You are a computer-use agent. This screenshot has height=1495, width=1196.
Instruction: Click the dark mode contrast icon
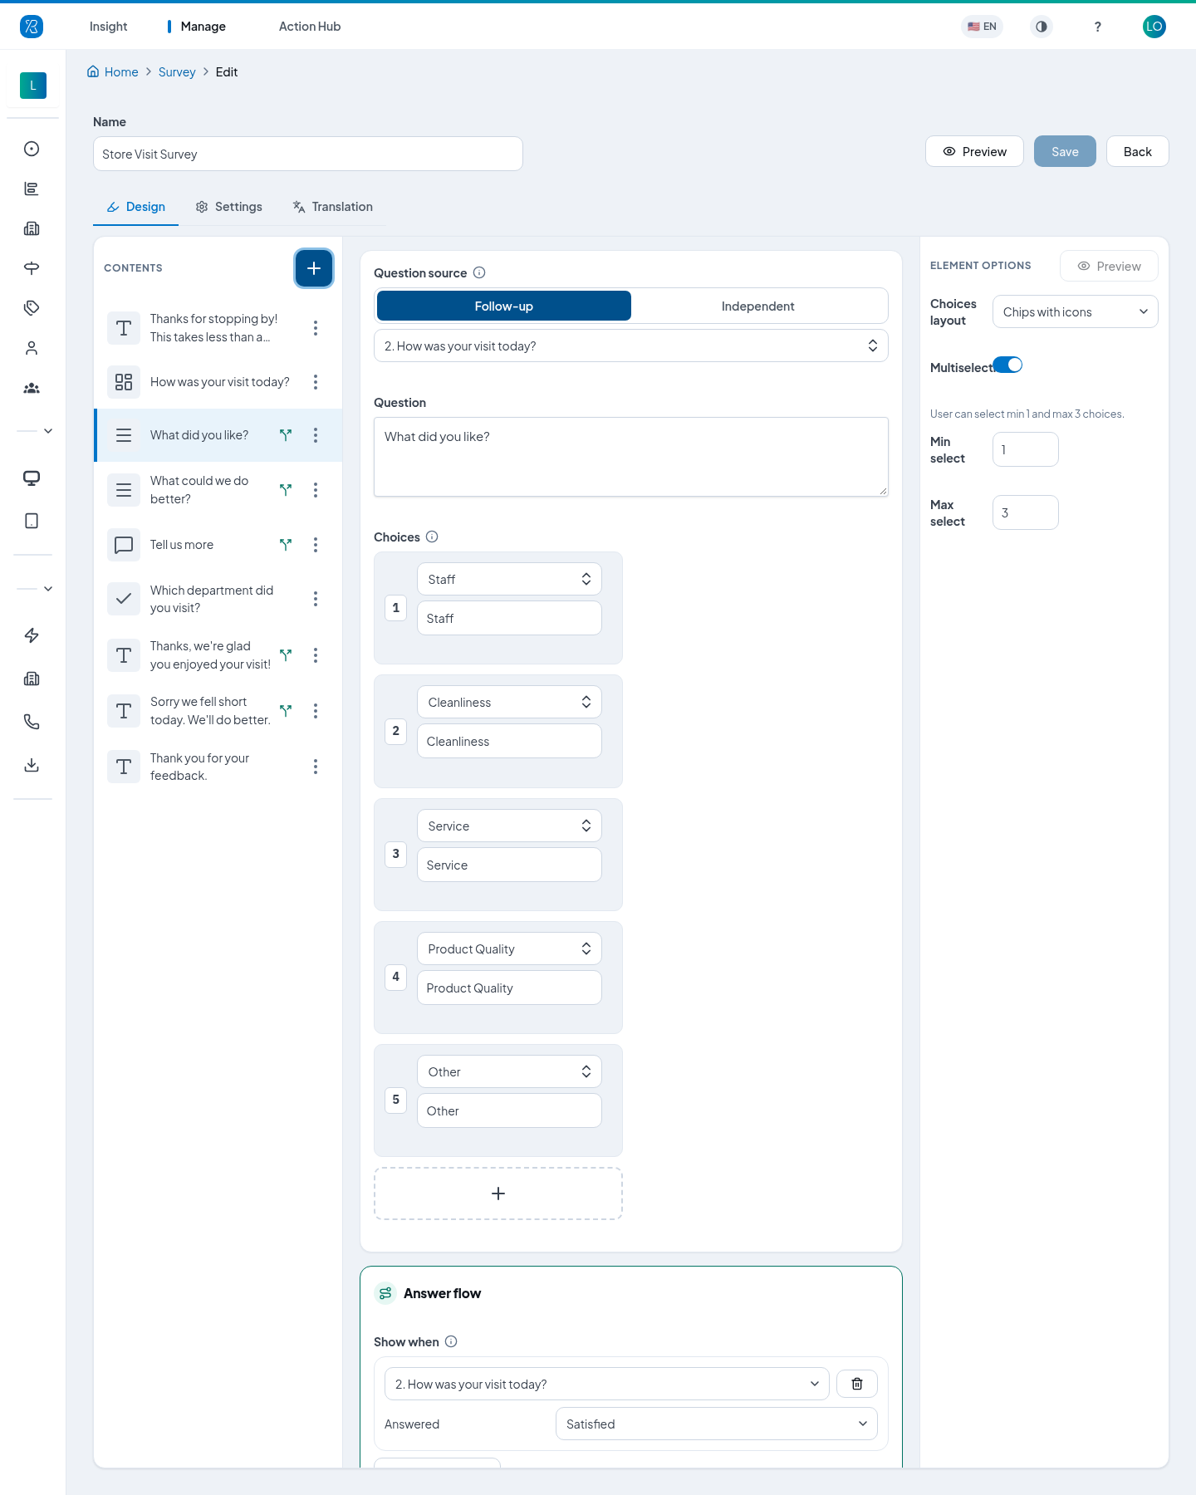1042,27
